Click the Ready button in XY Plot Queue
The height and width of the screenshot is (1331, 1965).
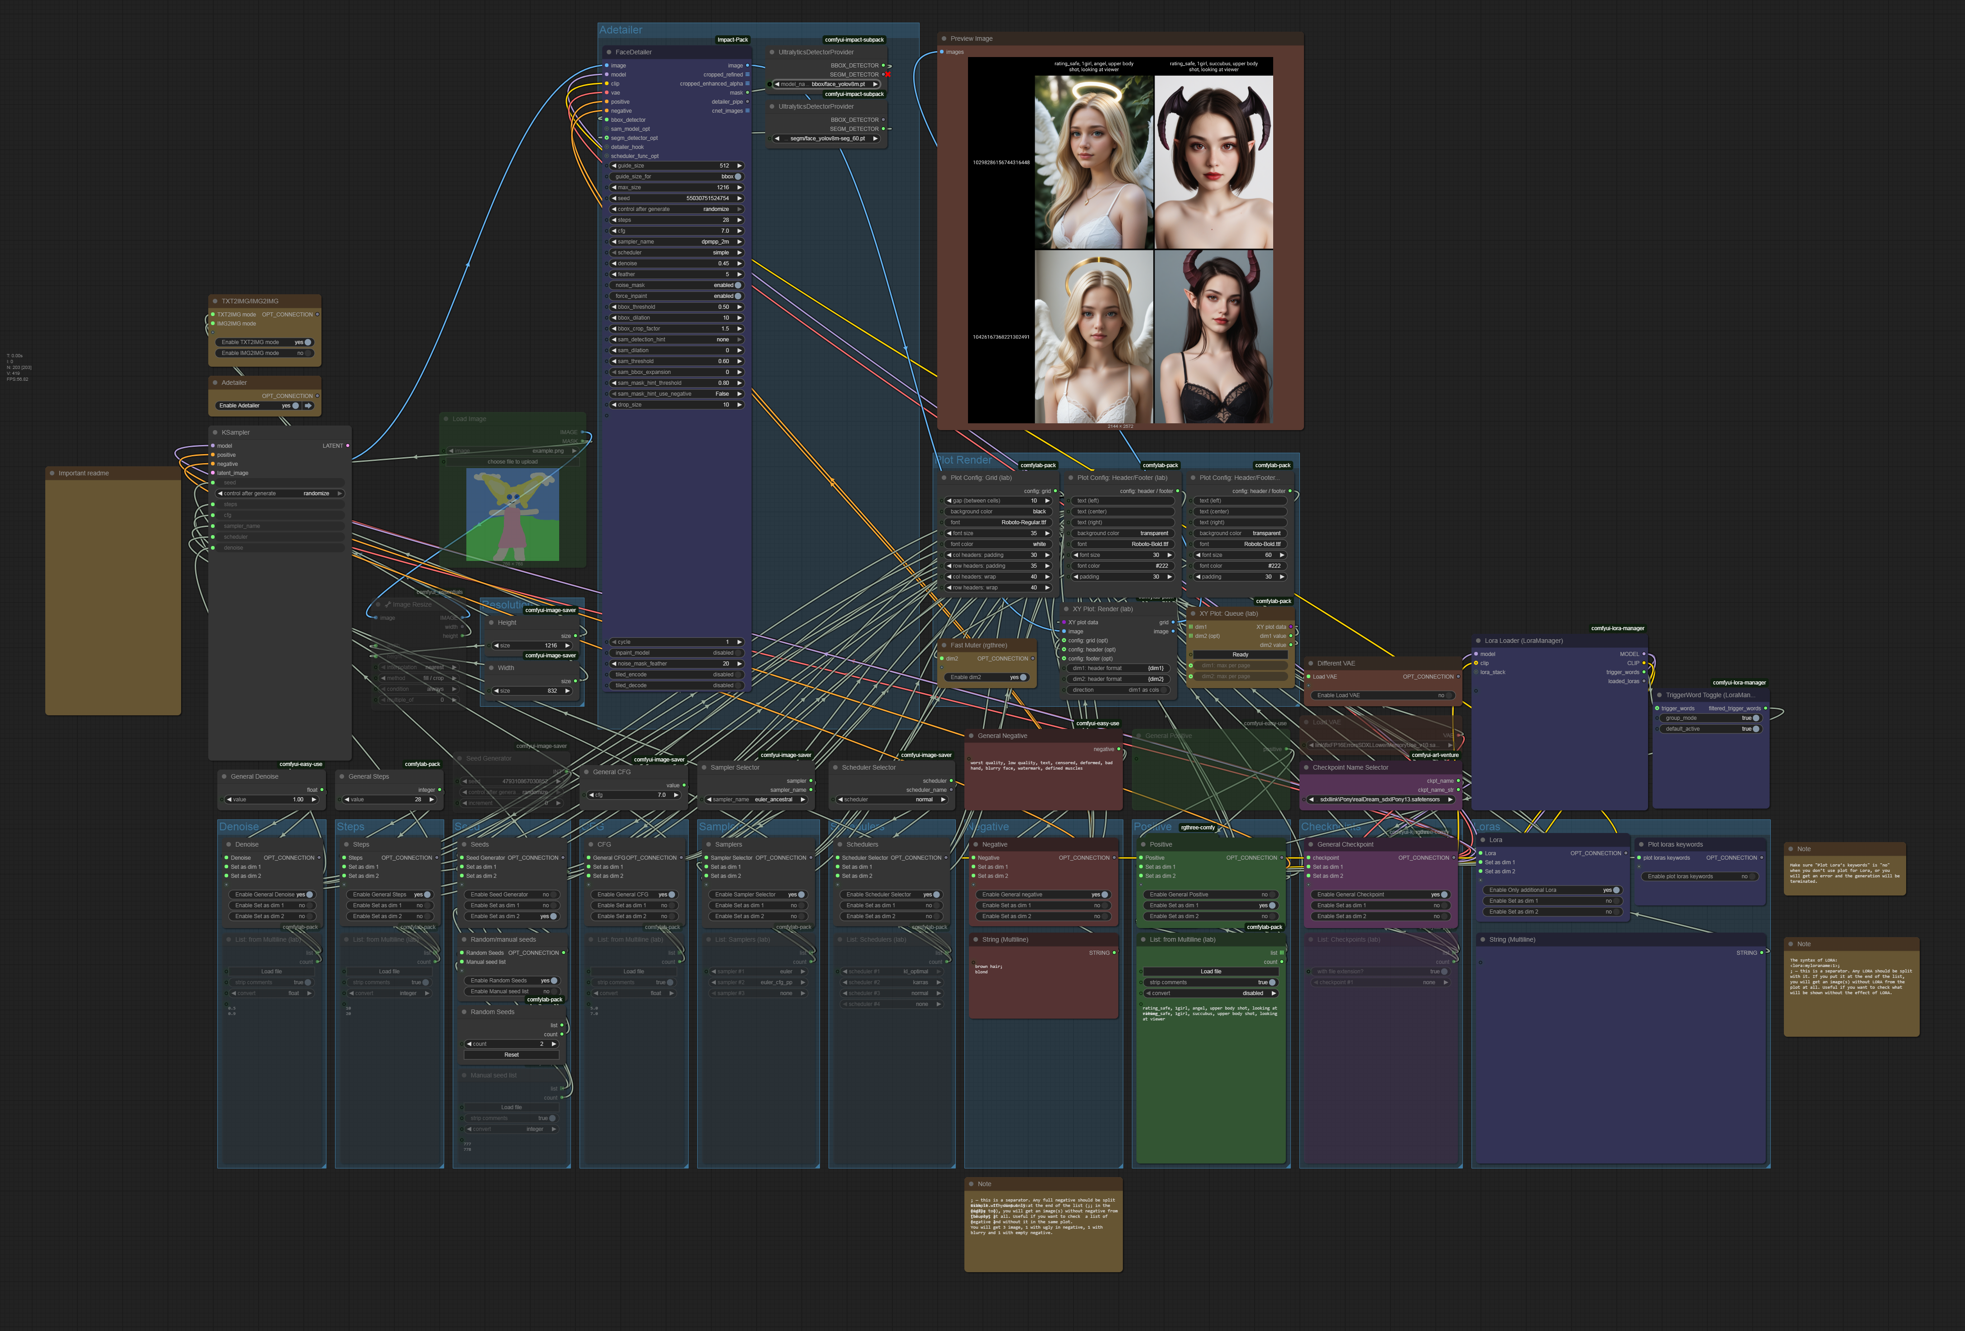[x=1240, y=655]
